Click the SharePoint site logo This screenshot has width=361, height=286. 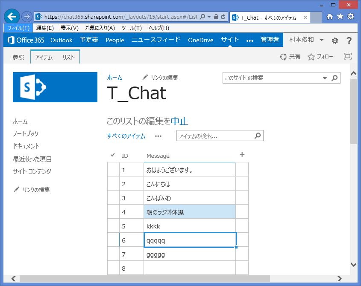click(55, 87)
